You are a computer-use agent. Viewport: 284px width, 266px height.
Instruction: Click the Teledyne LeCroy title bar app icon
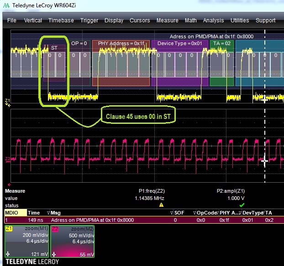(x=5, y=5)
